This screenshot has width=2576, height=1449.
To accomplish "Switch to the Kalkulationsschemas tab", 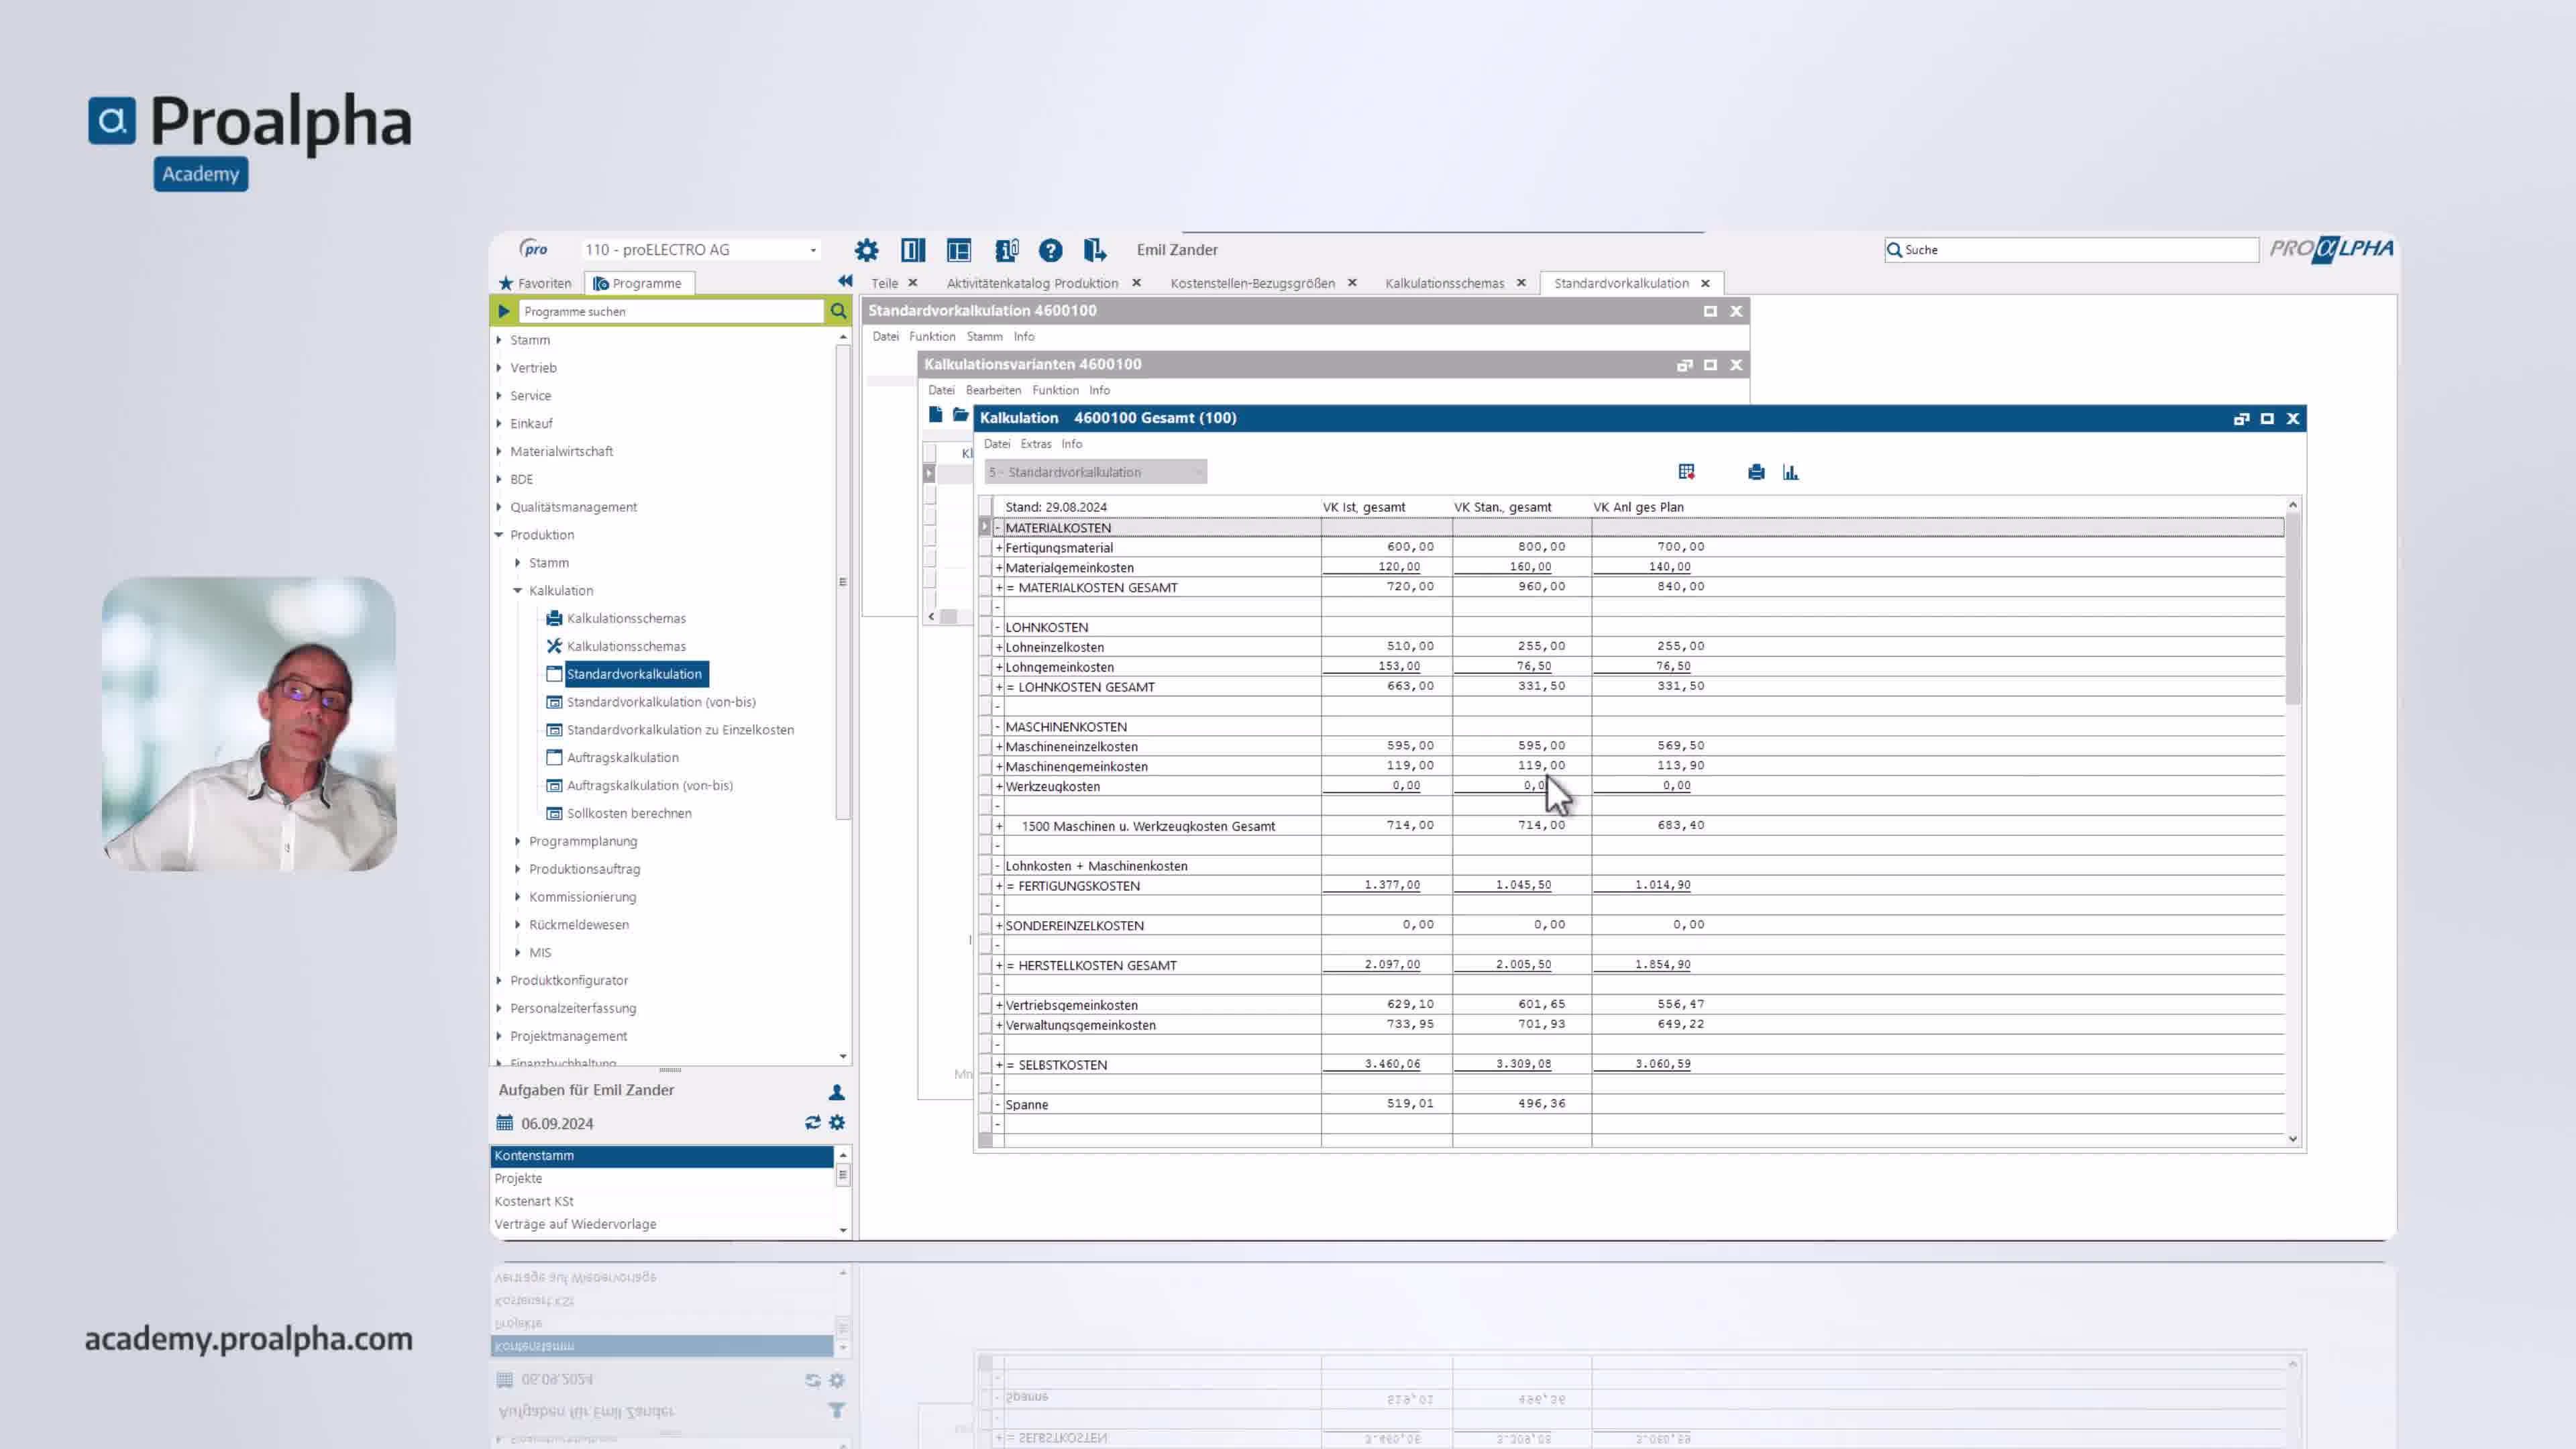I will [x=1444, y=283].
